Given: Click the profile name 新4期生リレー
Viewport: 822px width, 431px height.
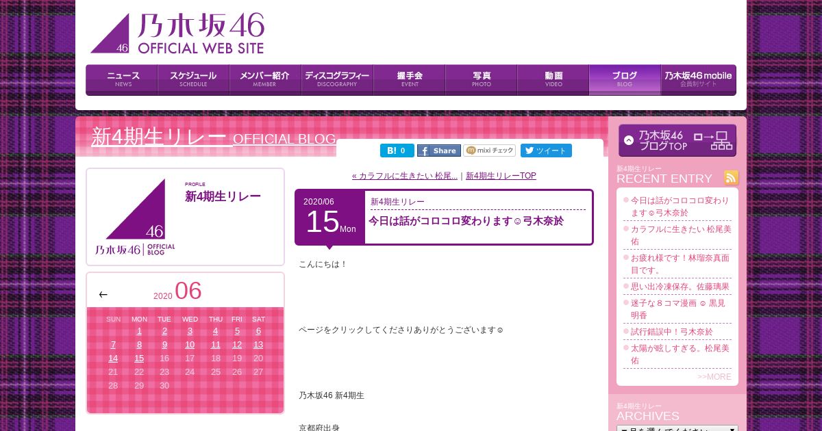Looking at the screenshot, I should pyautogui.click(x=223, y=196).
